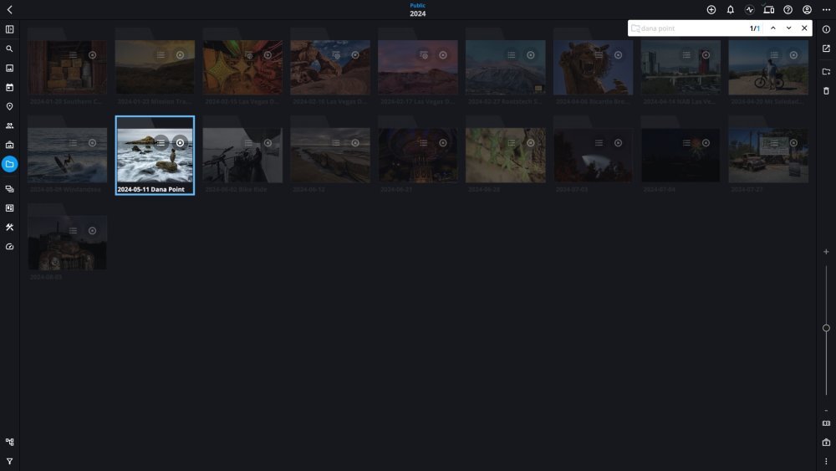
Task: Open the Calendar view in sidebar
Action: (x=9, y=87)
